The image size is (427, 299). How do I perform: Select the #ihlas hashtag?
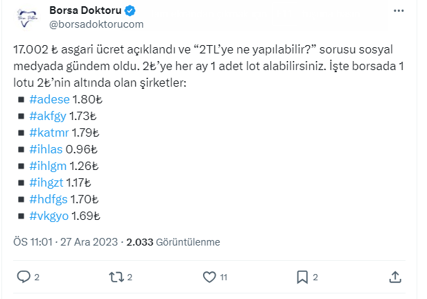pyautogui.click(x=47, y=149)
